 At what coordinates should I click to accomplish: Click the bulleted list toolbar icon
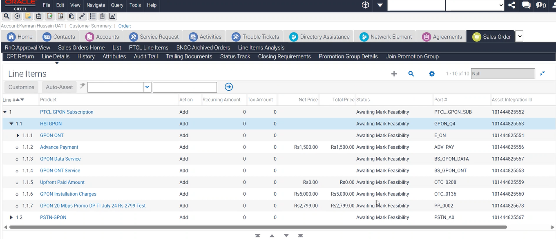click(92, 16)
